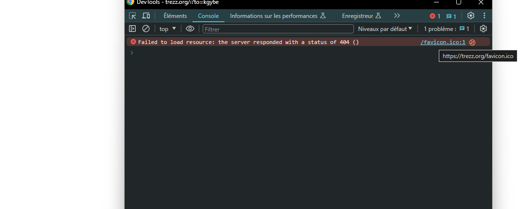Click the red error count badge
Screen dimensions: 529x209
(x=435, y=16)
